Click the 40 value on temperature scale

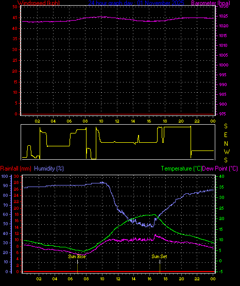pyautogui.click(x=222, y=176)
